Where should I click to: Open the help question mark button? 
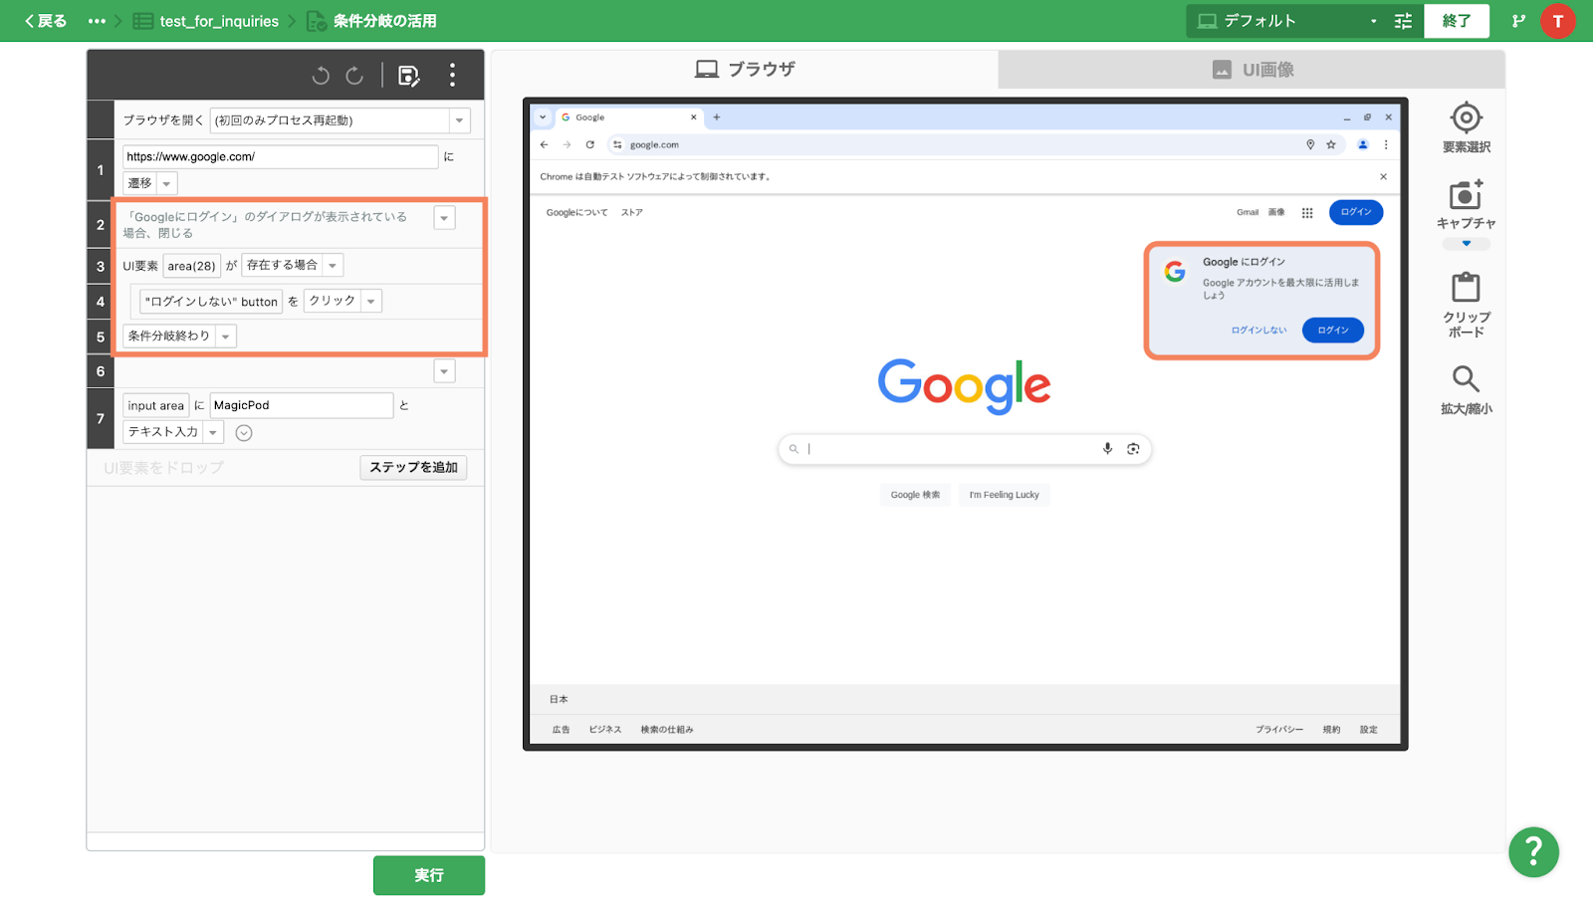(1533, 852)
